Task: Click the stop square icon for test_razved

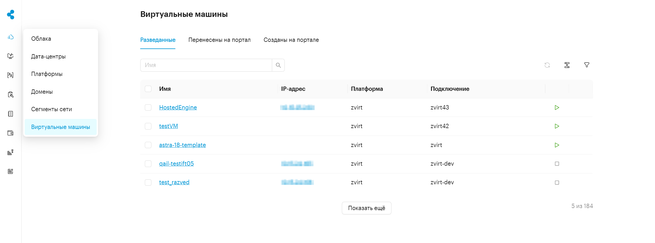Action: tap(557, 183)
